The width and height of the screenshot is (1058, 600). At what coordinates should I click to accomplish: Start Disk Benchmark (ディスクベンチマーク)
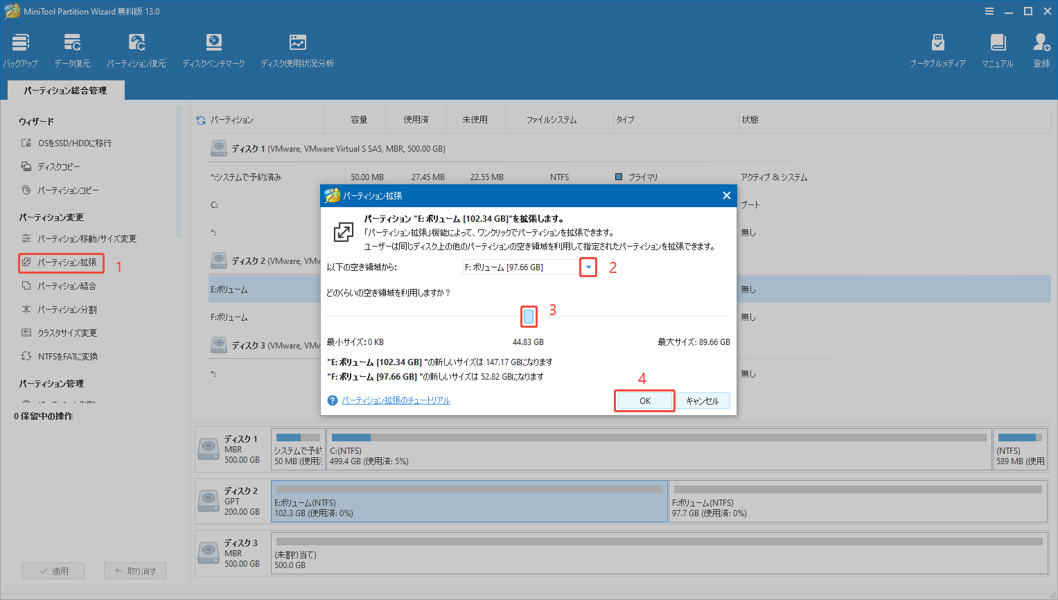(213, 48)
